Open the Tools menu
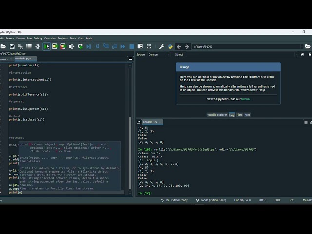The width and height of the screenshot is (312, 234). [x=73, y=39]
